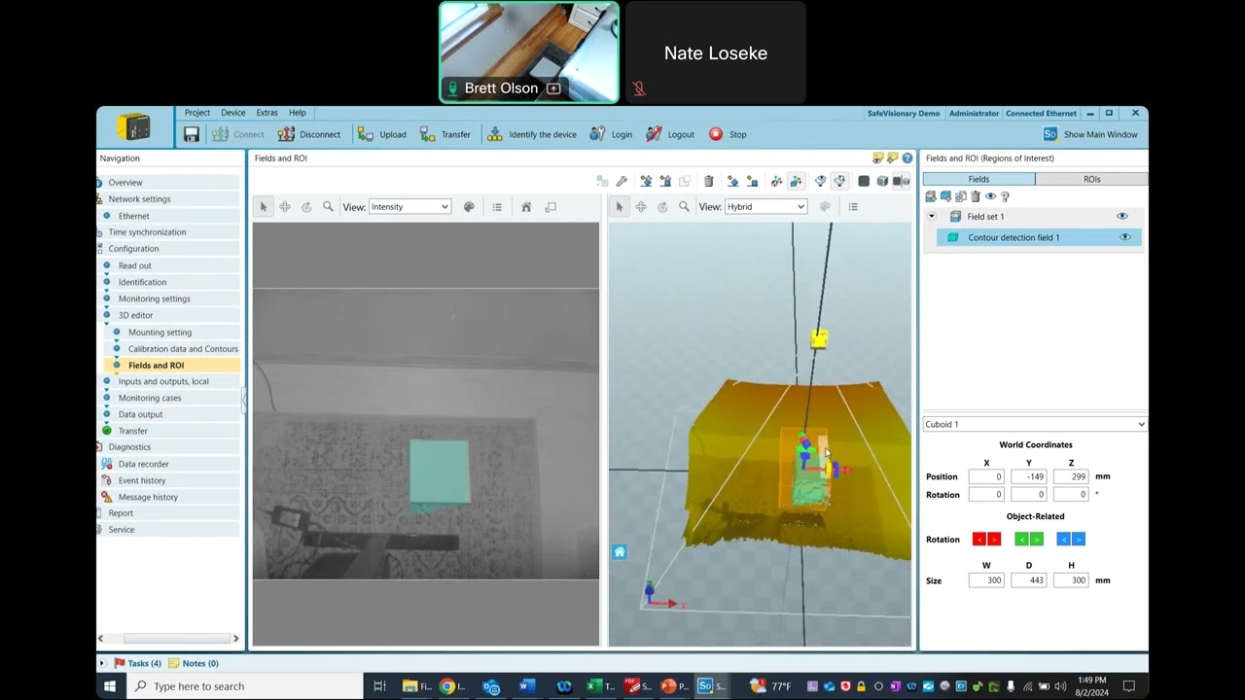Click the popout window icon in the left view toolbar

(551, 206)
